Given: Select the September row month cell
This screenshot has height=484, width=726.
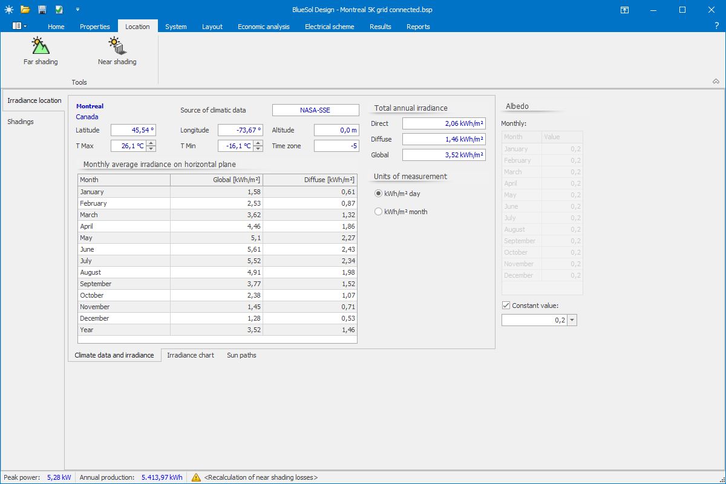Looking at the screenshot, I should [x=124, y=284].
